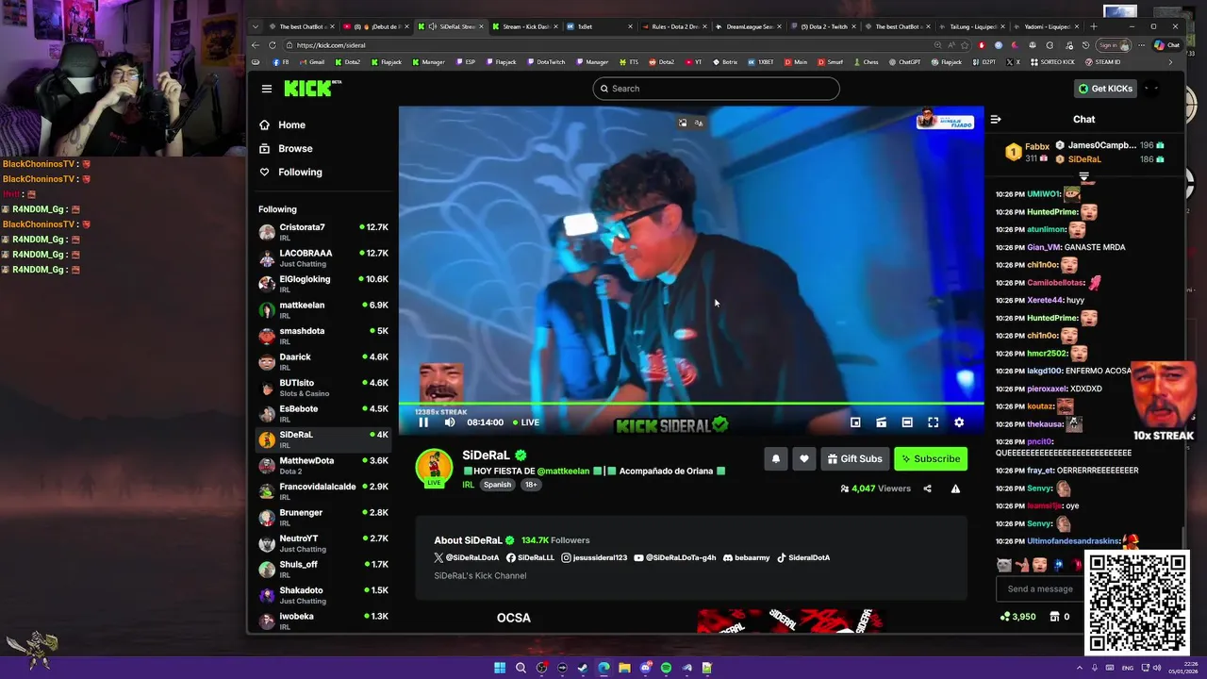Click the Send a message chat box
Screen dimensions: 1207x679
point(1040,589)
